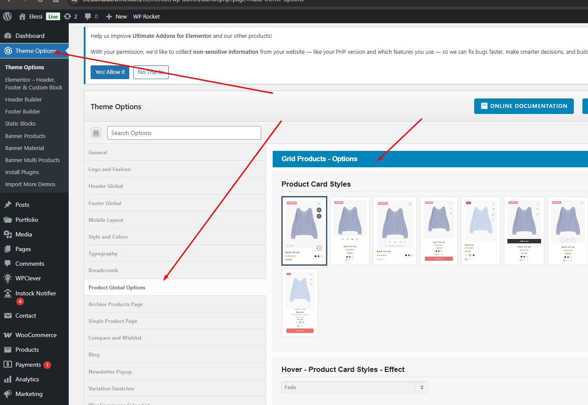The image size is (588, 405).
Task: Open Analytics in the sidebar
Action: (x=27, y=379)
